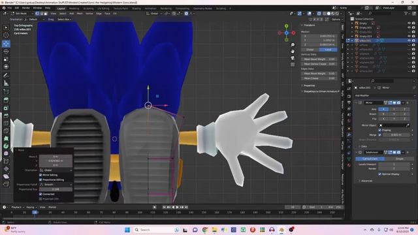Open the Render properties tab icon
This screenshot has height=235, width=418.
pos(349,96)
